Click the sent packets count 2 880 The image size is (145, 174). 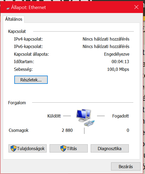tap(67, 130)
